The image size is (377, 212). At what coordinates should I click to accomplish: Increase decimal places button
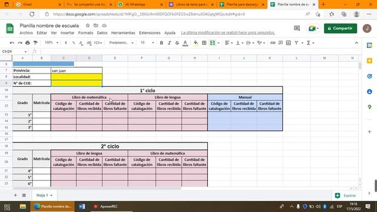[x=89, y=43]
